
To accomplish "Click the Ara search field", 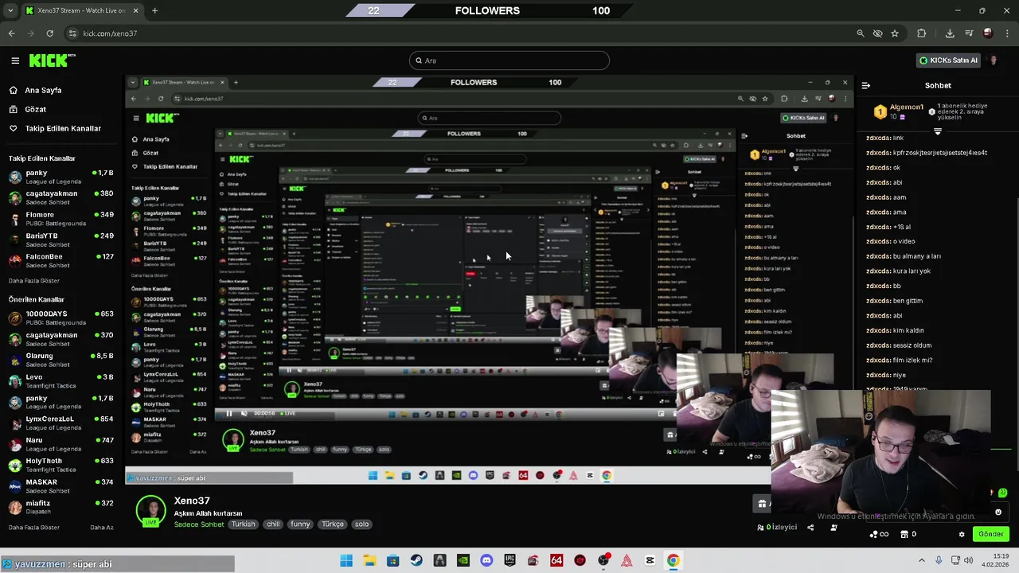I will [509, 60].
